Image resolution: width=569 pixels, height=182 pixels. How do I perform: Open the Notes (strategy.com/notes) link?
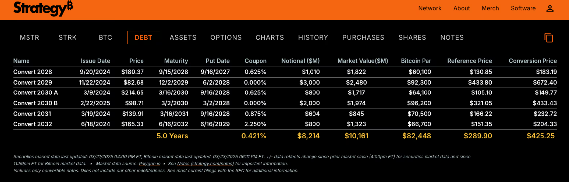point(205,164)
